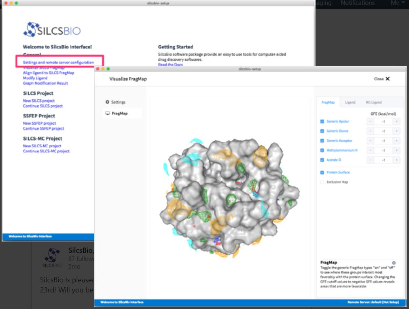The width and height of the screenshot is (409, 309).
Task: Decrease Methylammonium N GFE with minus button
Action: [370, 150]
